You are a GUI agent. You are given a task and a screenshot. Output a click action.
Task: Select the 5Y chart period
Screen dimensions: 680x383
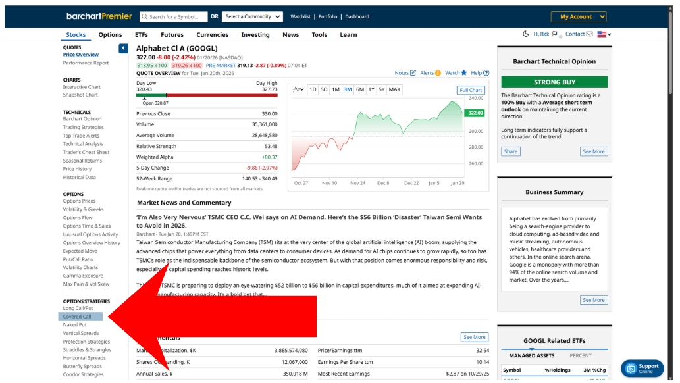click(x=382, y=89)
